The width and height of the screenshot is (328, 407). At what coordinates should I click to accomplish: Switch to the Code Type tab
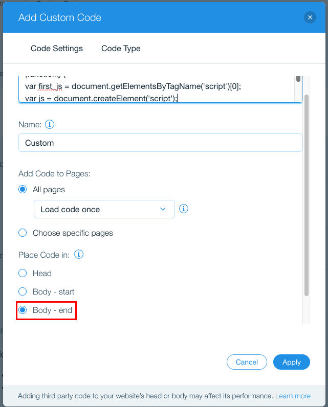coord(121,48)
